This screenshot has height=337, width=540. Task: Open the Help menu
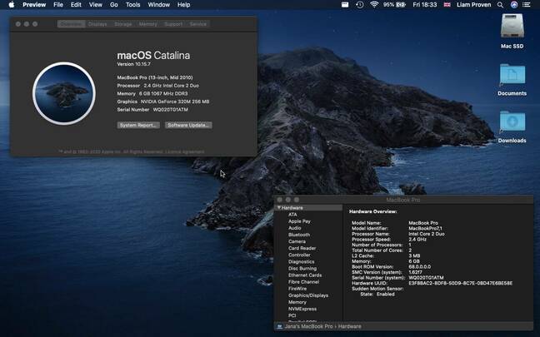pos(183,5)
